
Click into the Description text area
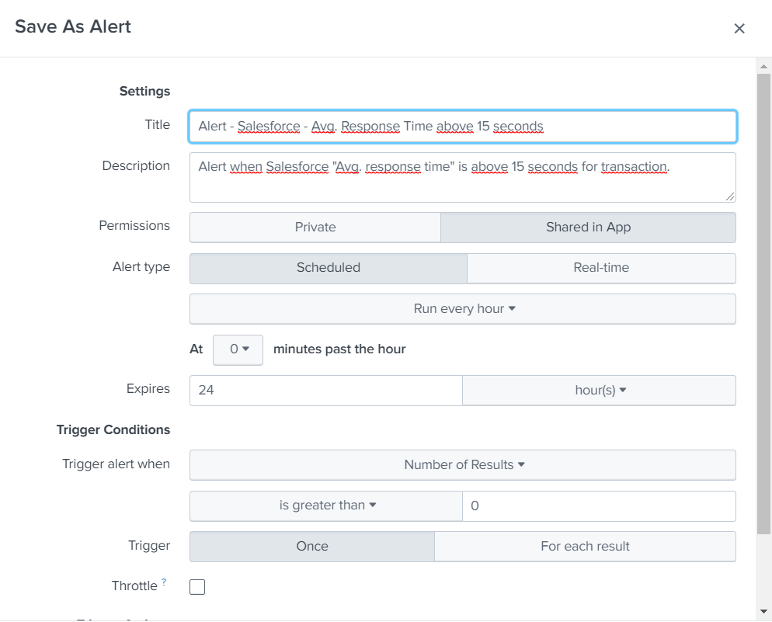coord(463,178)
